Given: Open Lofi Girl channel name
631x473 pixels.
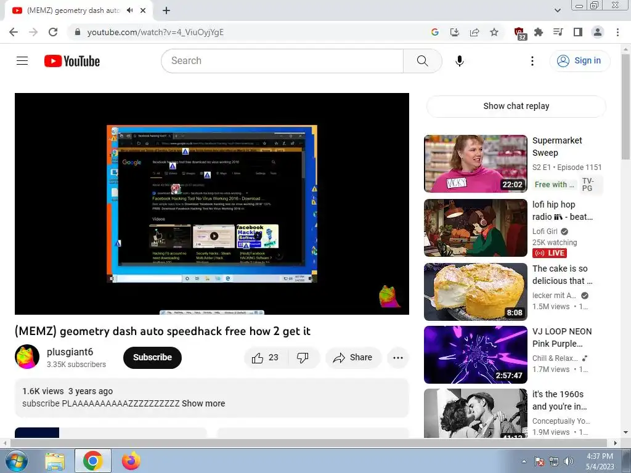Looking at the screenshot, I should point(545,232).
